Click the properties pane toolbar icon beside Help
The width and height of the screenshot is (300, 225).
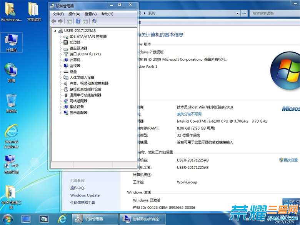(85, 21)
